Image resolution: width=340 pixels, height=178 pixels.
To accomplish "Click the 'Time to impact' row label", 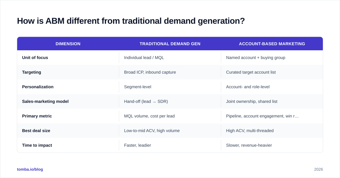I will [37, 145].
